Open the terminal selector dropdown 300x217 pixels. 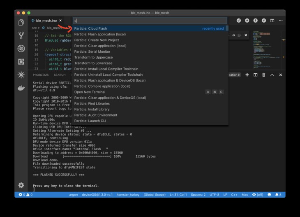click(x=234, y=75)
